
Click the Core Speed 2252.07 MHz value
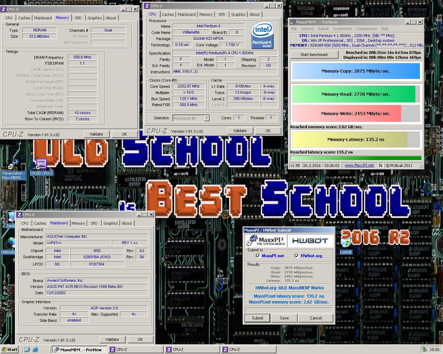click(188, 86)
